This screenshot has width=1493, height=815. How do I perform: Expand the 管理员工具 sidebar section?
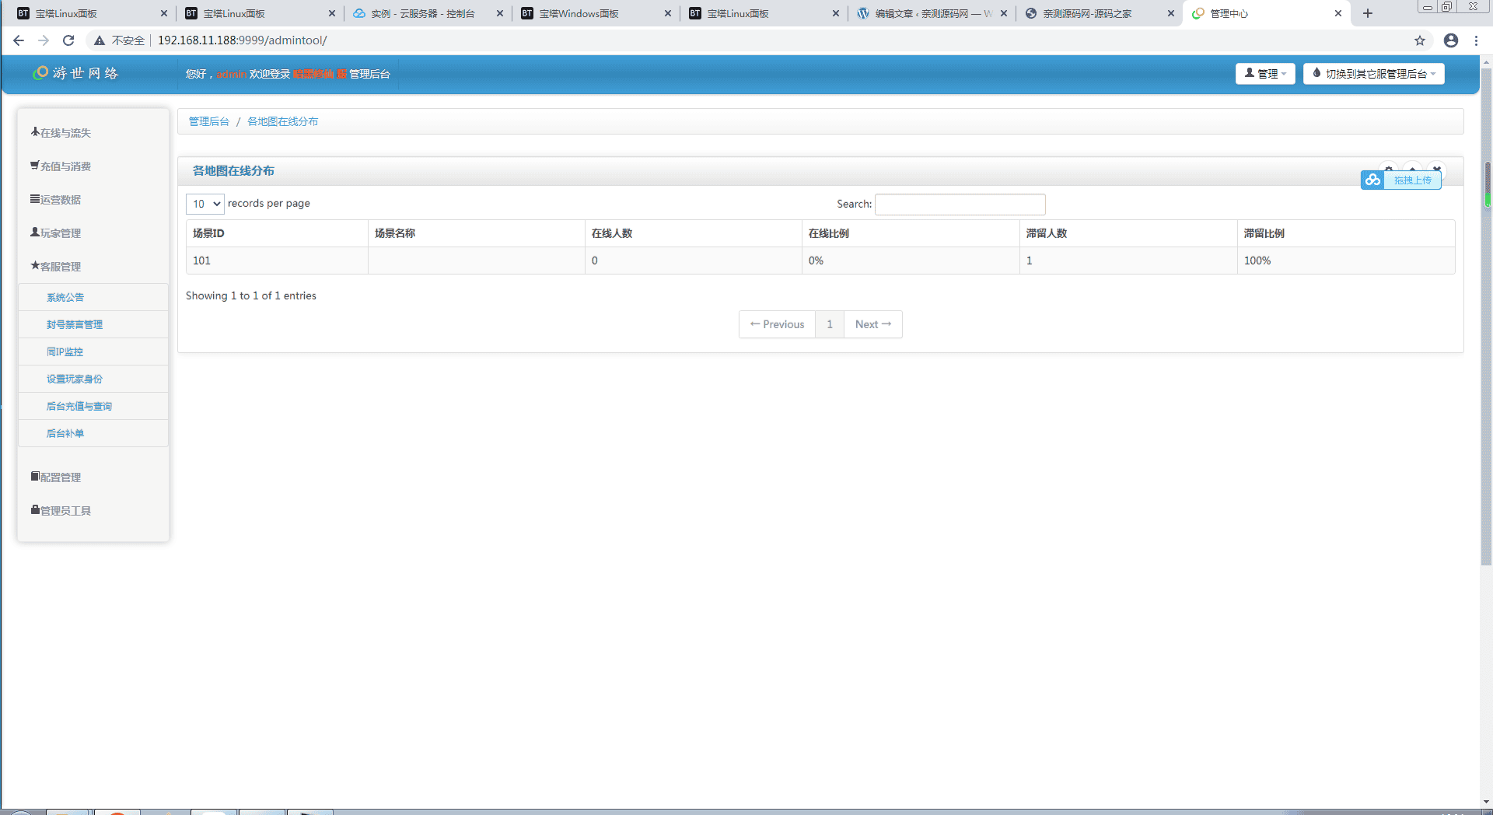tap(61, 511)
